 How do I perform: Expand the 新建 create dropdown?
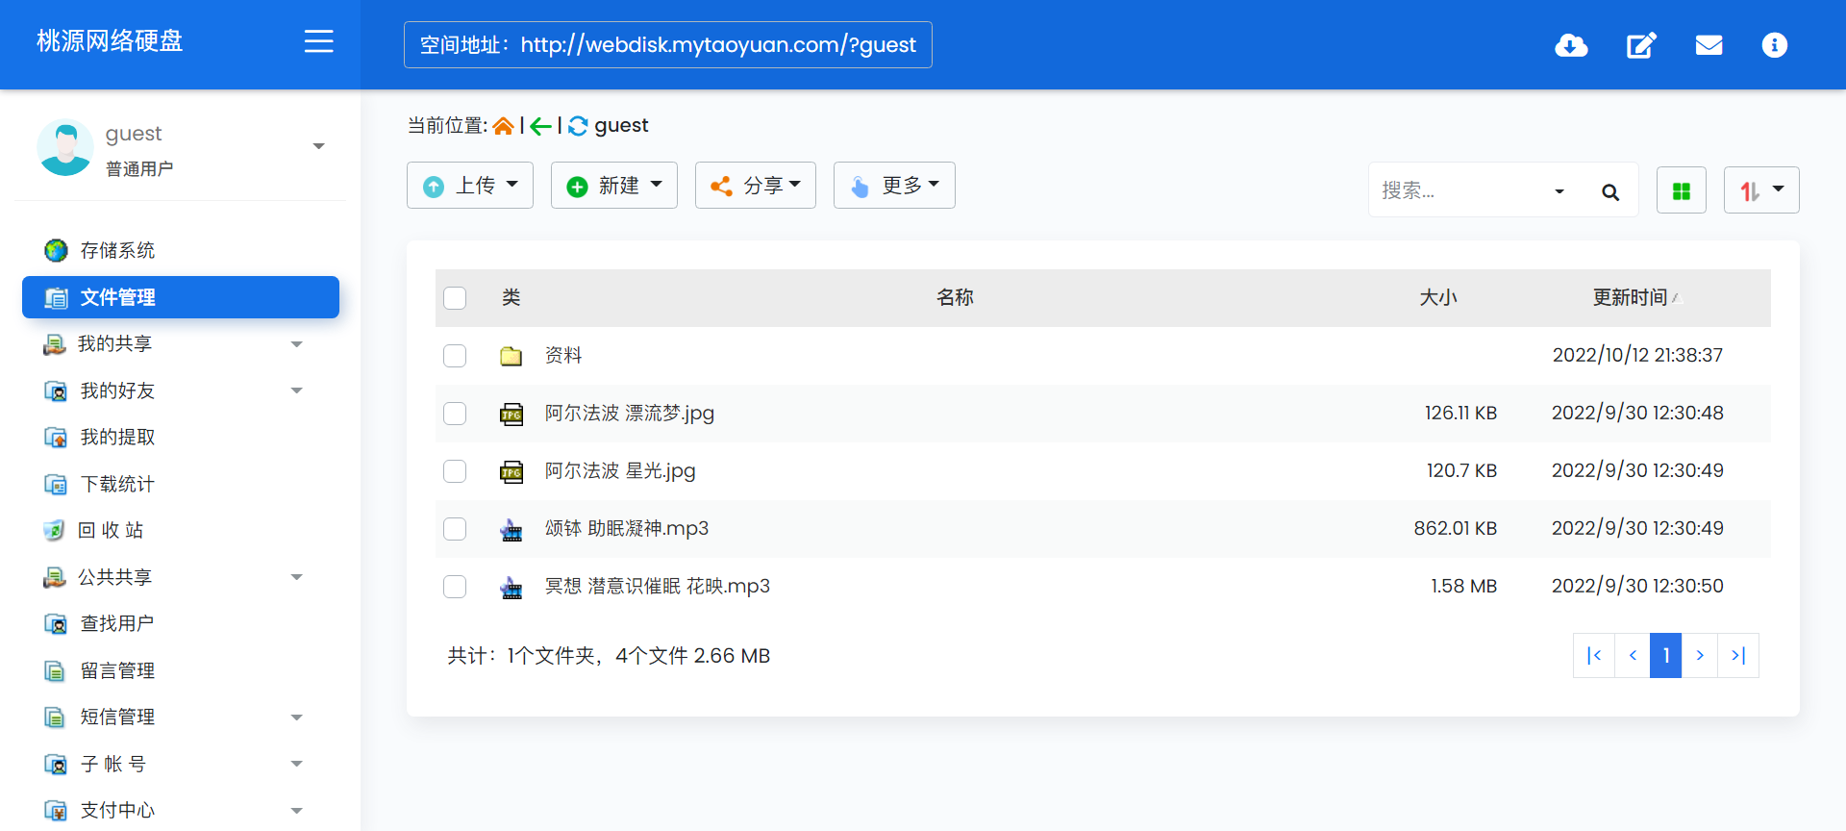coord(613,186)
